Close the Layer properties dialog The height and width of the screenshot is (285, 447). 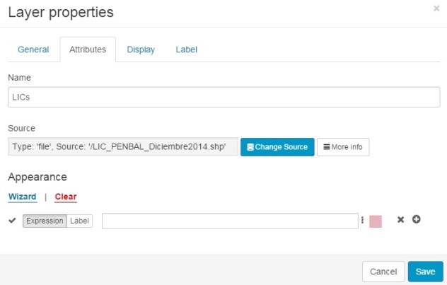[436, 8]
